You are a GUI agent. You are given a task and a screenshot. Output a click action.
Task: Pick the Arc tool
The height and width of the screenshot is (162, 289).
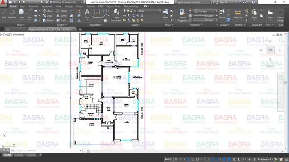[30, 14]
